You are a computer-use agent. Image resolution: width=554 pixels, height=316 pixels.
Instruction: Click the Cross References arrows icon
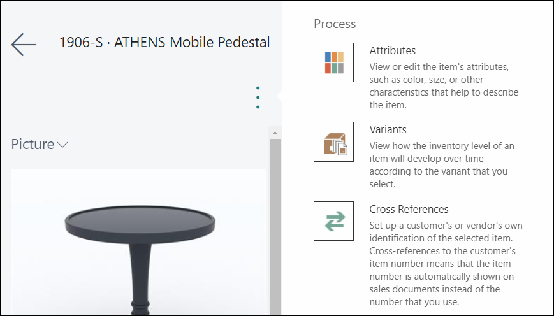coord(333,221)
